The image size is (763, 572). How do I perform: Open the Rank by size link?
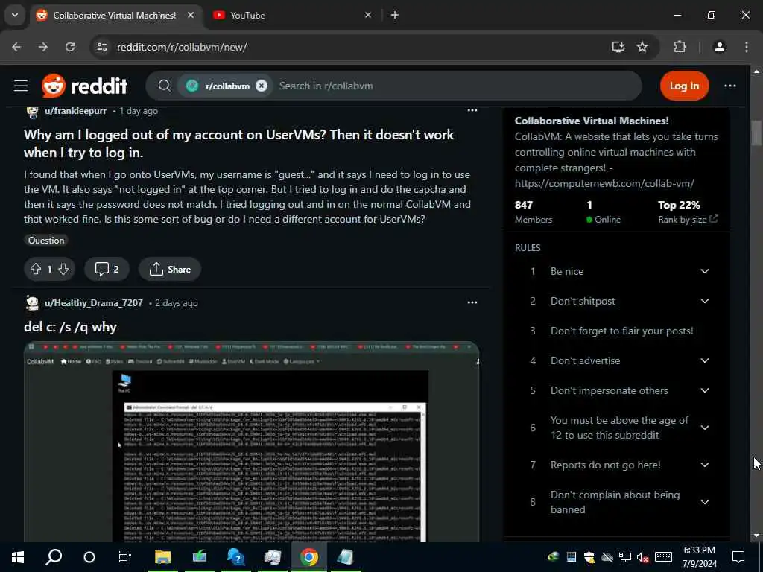click(x=688, y=220)
